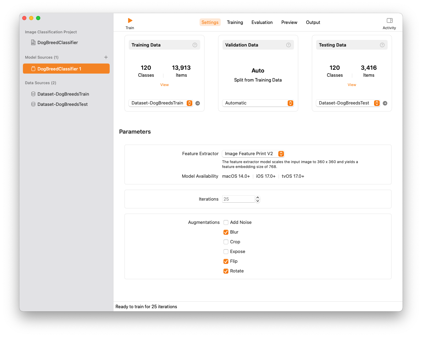Enable the Crop augmentation checkbox
This screenshot has height=337, width=422.
coord(226,242)
